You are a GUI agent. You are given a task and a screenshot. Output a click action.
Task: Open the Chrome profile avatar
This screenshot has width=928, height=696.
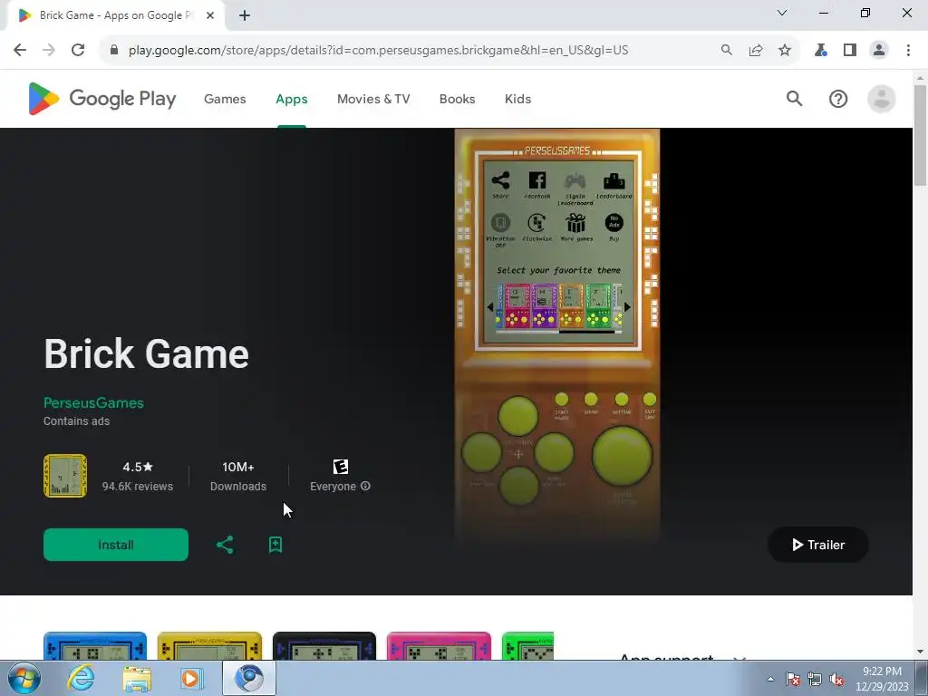879,50
